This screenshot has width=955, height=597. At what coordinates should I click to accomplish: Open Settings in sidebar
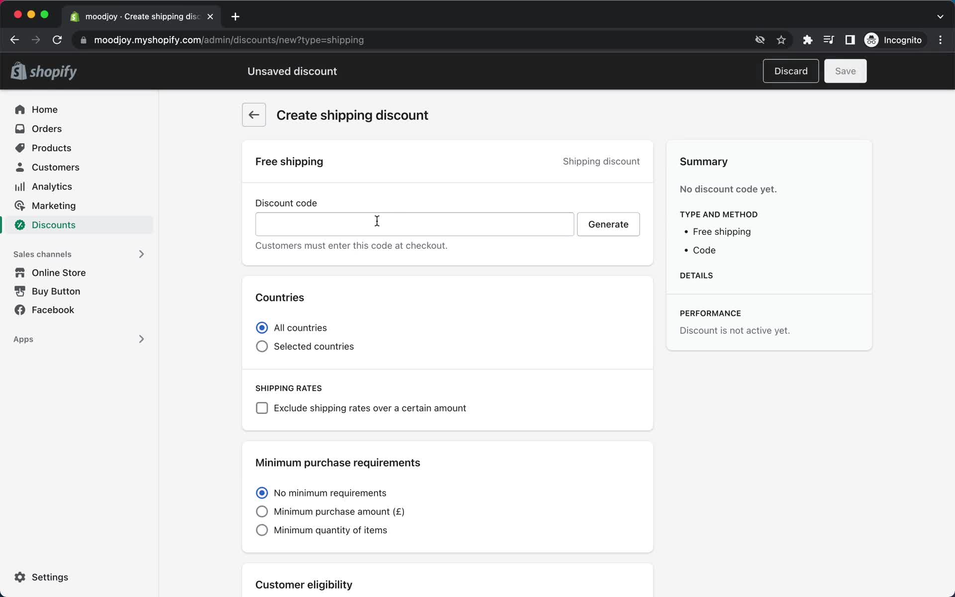tap(50, 577)
